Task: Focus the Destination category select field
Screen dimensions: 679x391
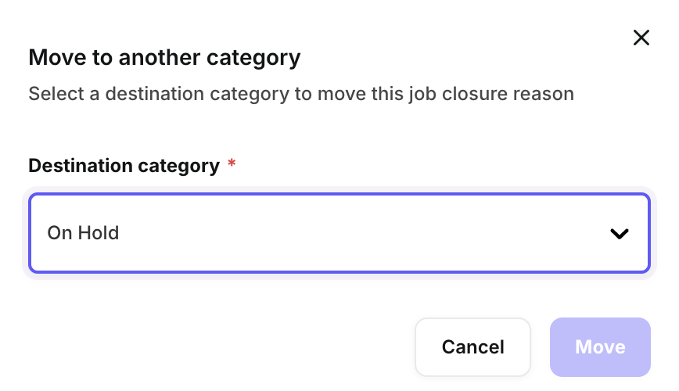Action: [x=339, y=233]
